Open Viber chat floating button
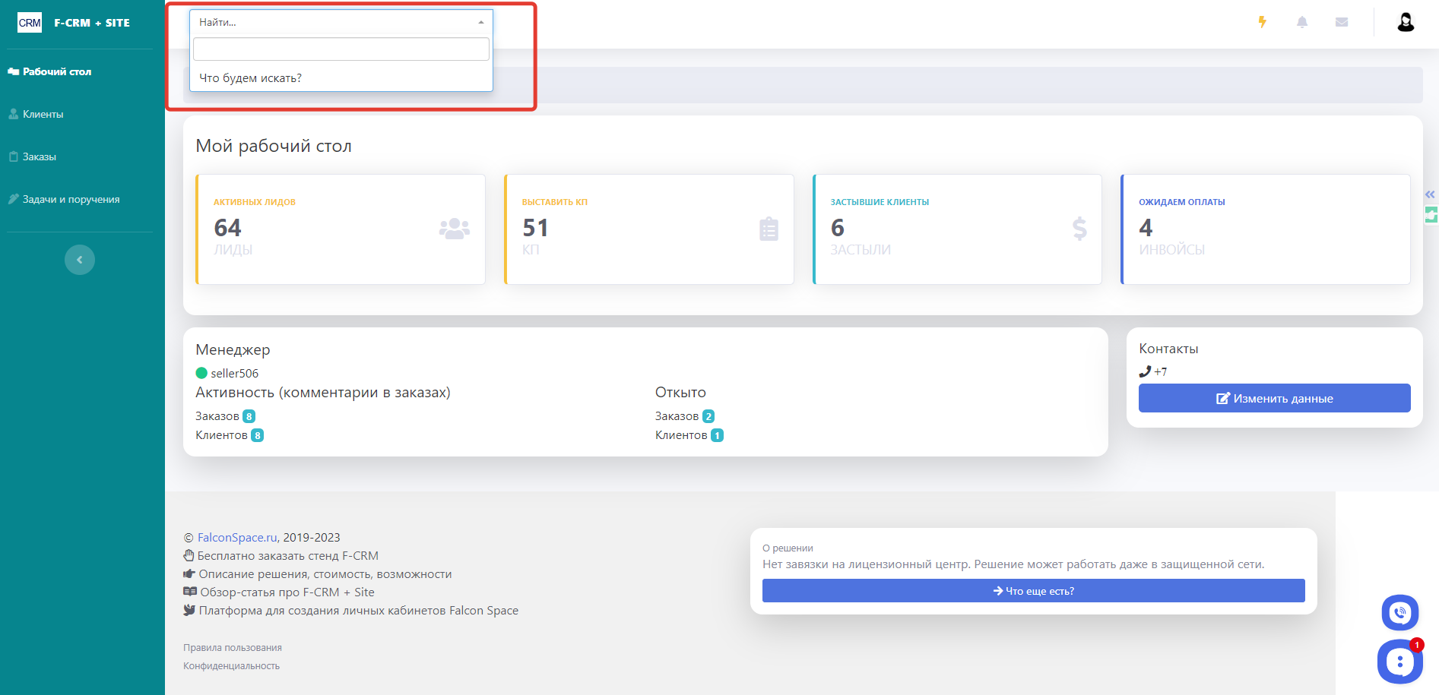 coord(1399,612)
